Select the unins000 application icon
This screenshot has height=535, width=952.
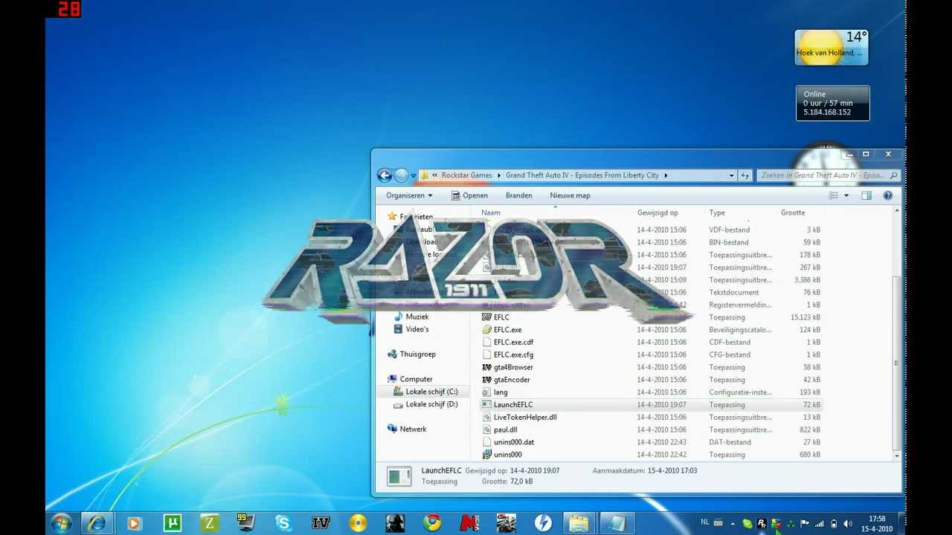pyautogui.click(x=487, y=455)
